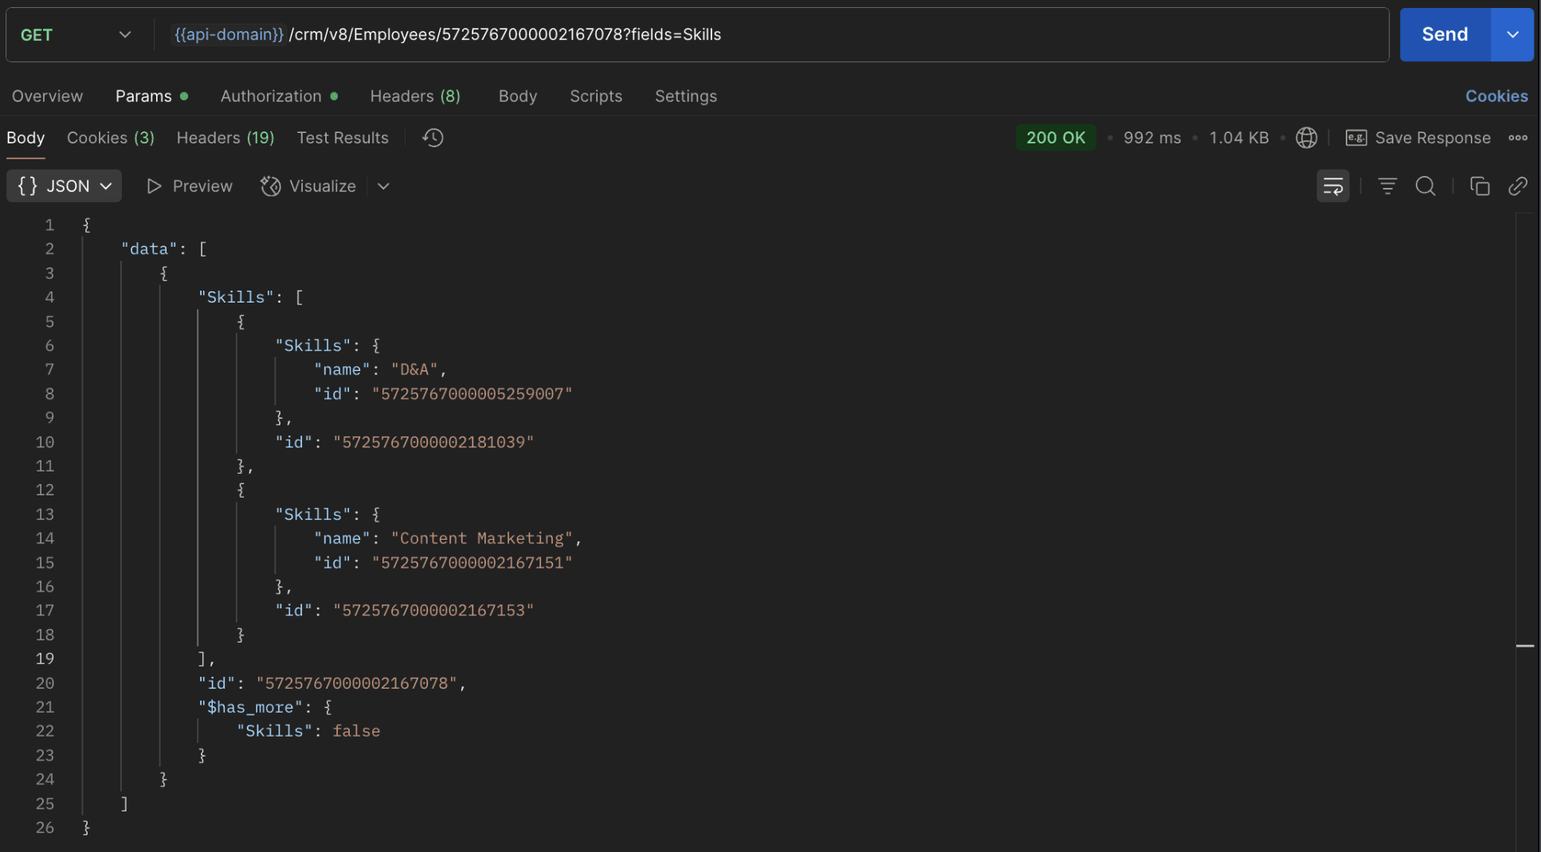Click the {{api-domain}} variable in URL
Image resolution: width=1541 pixels, height=852 pixels.
(229, 35)
